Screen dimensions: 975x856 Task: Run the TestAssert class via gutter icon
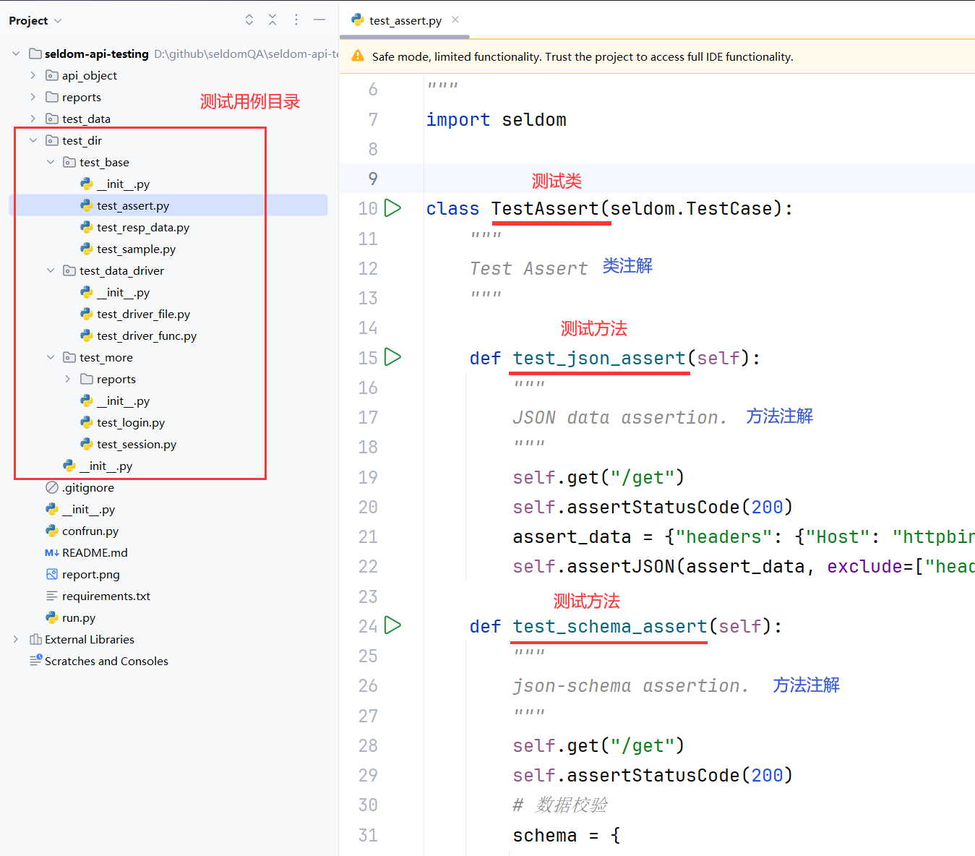(x=392, y=208)
